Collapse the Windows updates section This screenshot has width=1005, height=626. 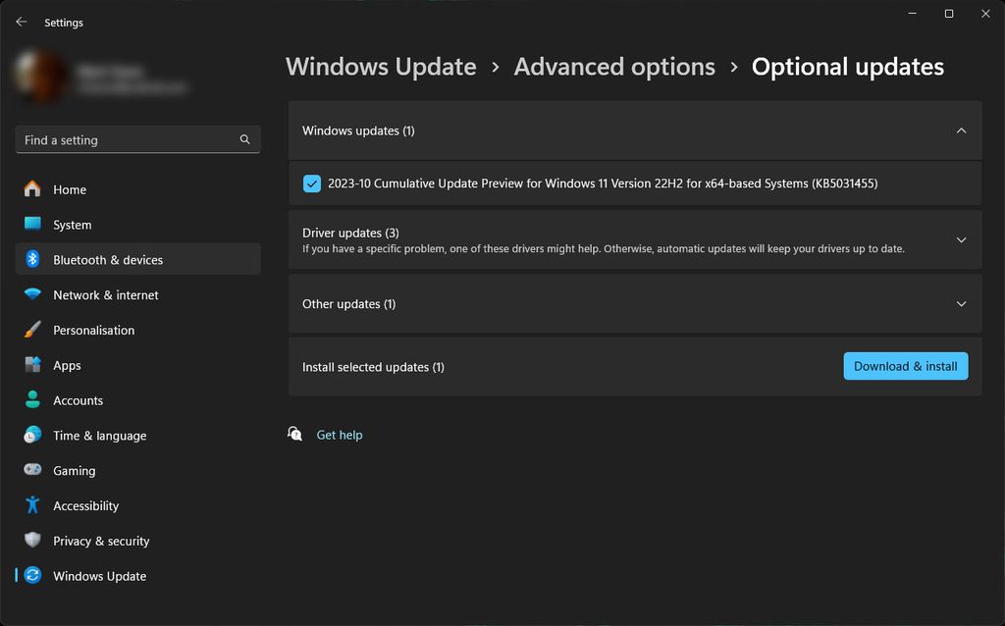(x=961, y=130)
